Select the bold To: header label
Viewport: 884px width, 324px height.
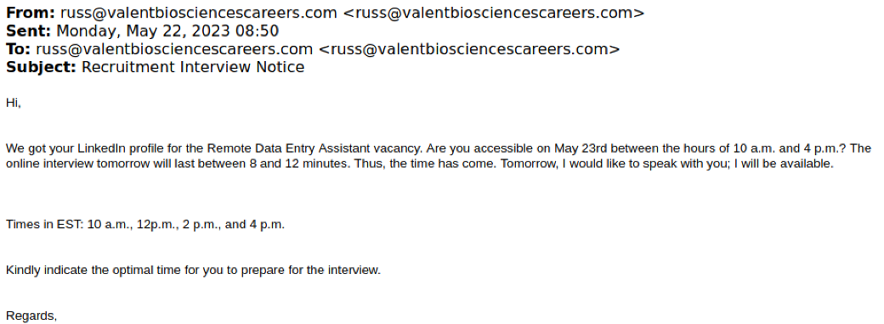18,49
